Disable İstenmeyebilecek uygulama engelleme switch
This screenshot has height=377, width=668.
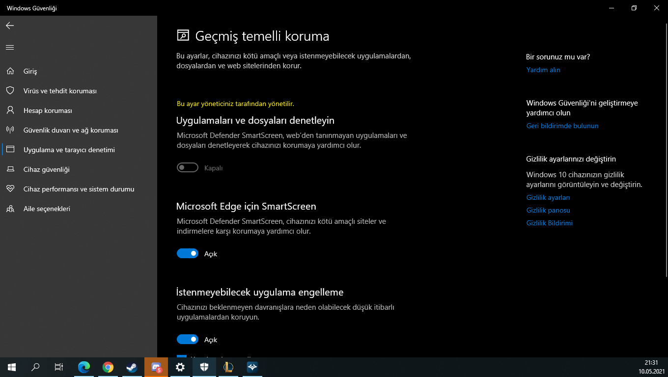pos(188,340)
